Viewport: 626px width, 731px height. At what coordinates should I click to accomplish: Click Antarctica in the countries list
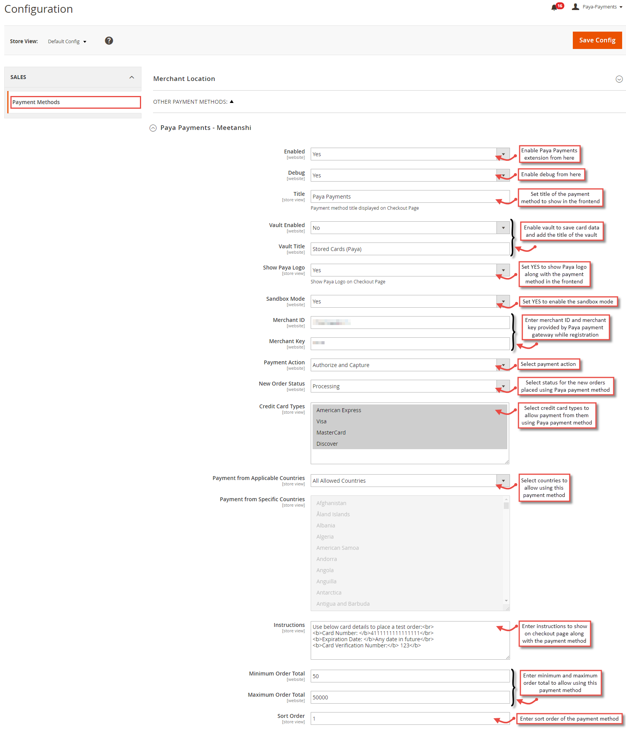coord(407,593)
